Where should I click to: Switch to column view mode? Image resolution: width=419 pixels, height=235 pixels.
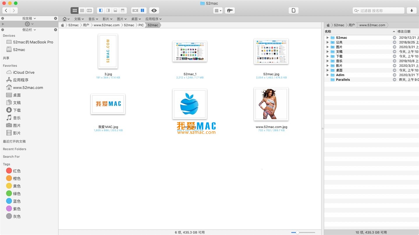point(89,10)
